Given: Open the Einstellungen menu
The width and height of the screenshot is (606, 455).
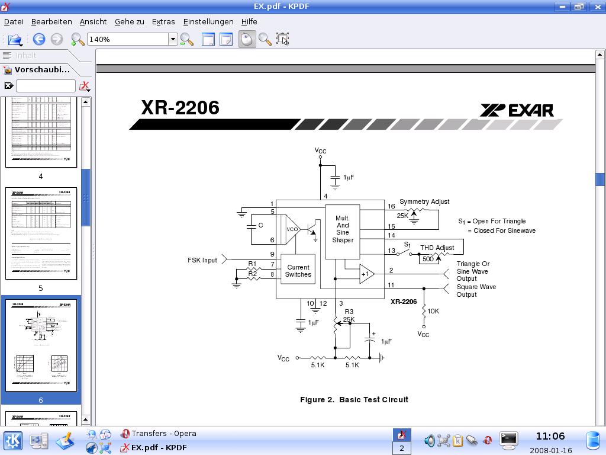Looking at the screenshot, I should pyautogui.click(x=208, y=22).
